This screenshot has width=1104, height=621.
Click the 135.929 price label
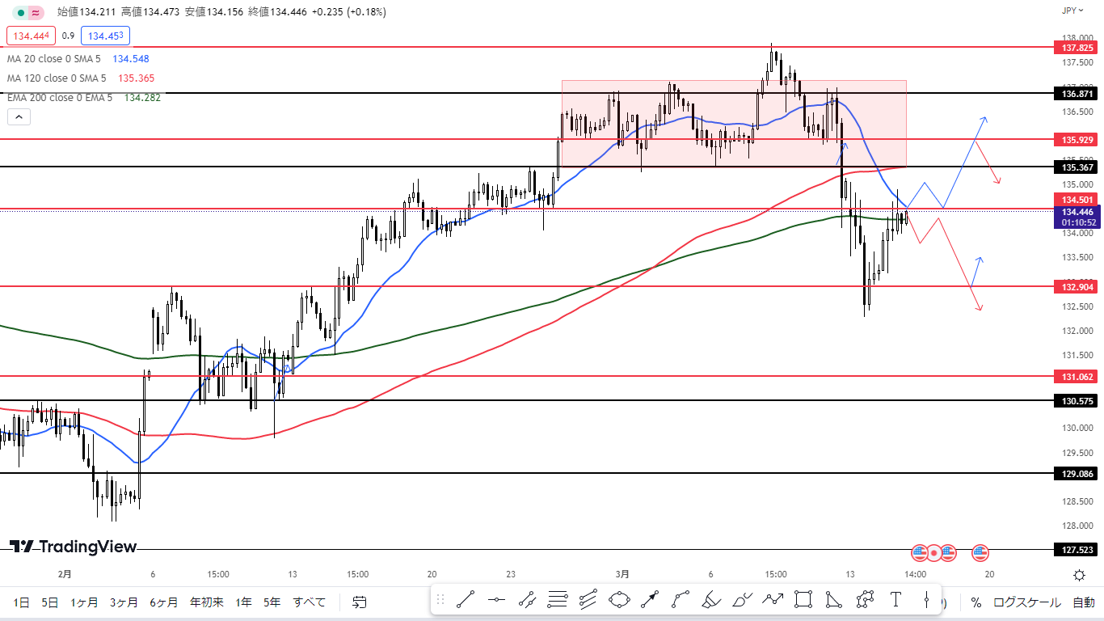pyautogui.click(x=1074, y=139)
